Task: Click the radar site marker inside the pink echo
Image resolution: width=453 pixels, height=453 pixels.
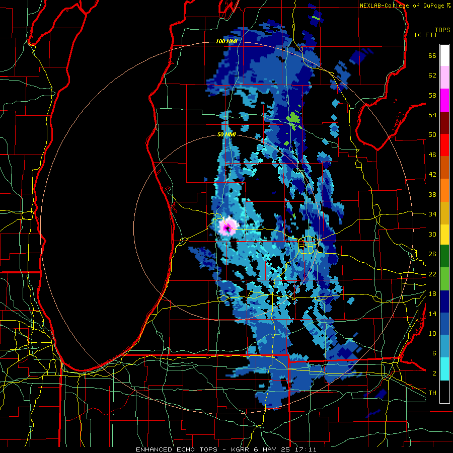Action: coord(228,229)
